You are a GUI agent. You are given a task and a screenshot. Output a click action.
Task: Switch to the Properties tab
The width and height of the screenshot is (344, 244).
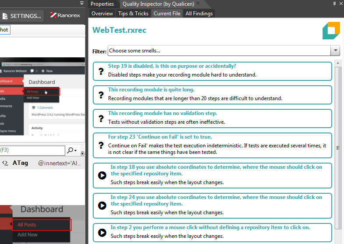pyautogui.click(x=102, y=4)
